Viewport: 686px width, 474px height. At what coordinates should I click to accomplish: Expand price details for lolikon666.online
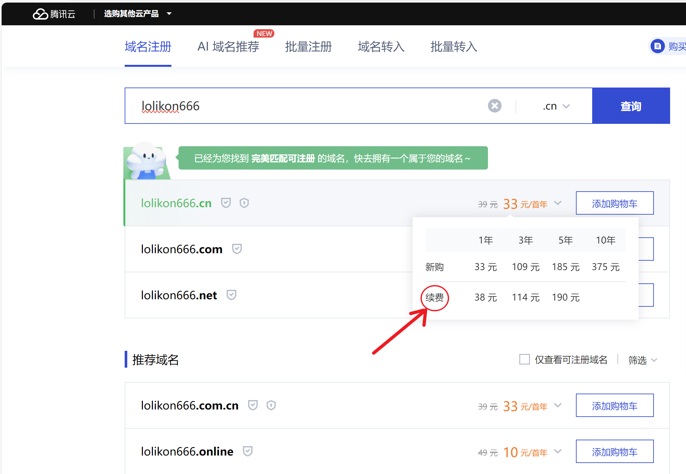pos(558,451)
